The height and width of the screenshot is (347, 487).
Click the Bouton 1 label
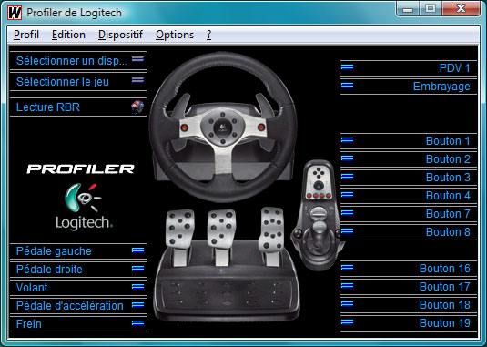click(x=448, y=141)
